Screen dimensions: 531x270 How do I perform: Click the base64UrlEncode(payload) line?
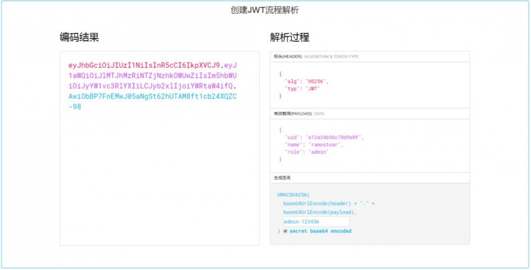(320, 213)
